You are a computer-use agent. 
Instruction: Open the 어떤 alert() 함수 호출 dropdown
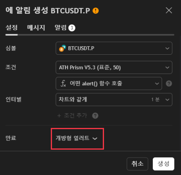click(x=109, y=84)
